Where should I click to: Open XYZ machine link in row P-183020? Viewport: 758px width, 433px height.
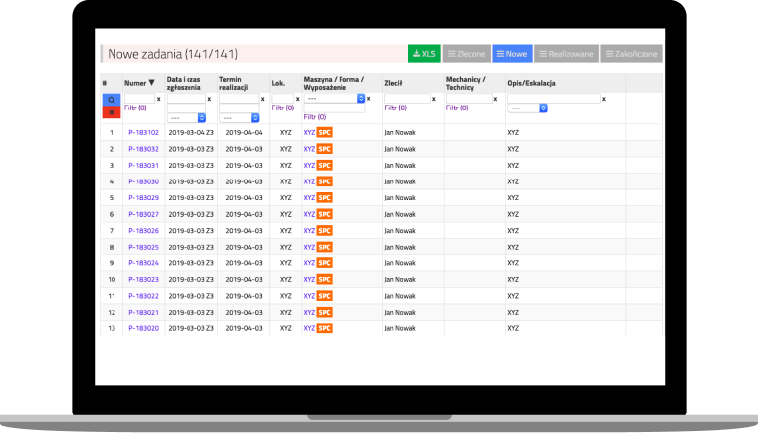pos(309,328)
